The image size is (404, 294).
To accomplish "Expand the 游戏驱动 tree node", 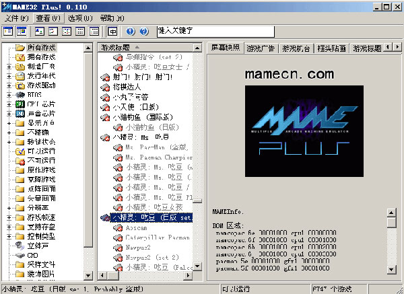I will (x=9, y=85).
